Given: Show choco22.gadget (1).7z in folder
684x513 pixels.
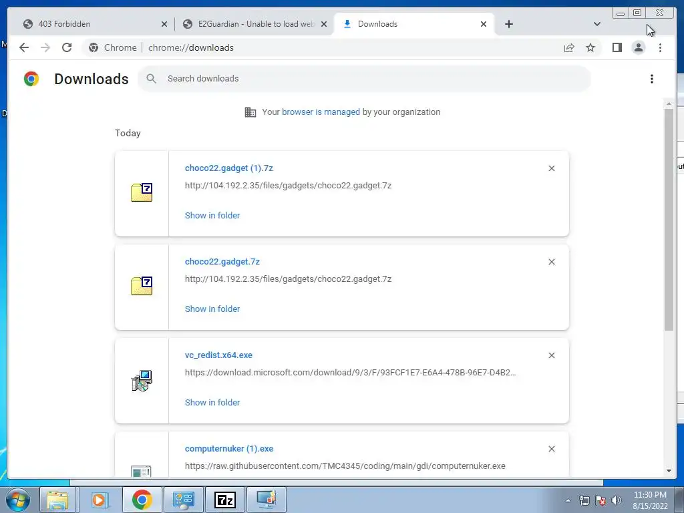Looking at the screenshot, I should click(212, 216).
